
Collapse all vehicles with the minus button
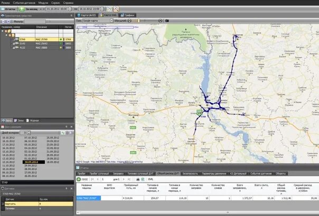pyautogui.click(x=3, y=22)
